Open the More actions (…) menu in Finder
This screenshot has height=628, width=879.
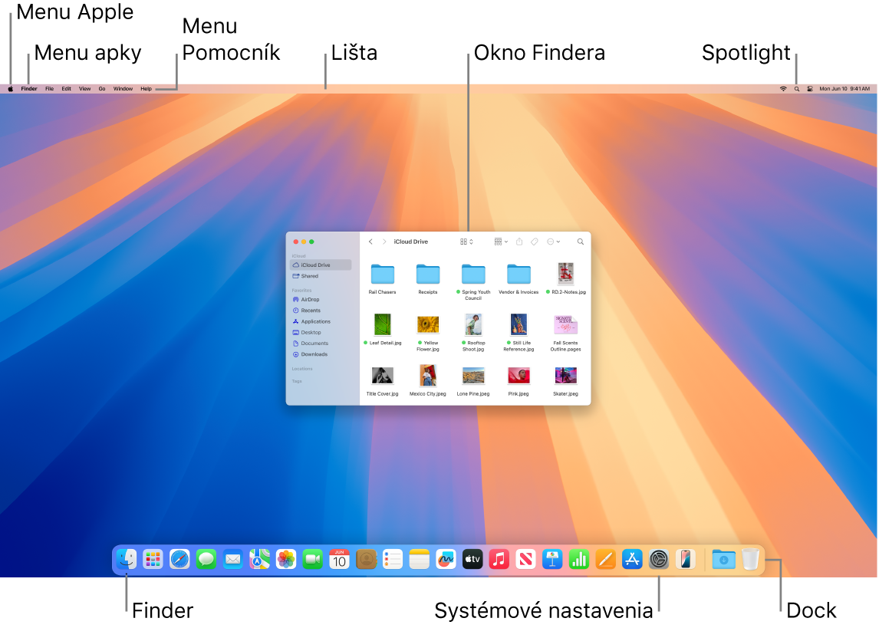553,242
